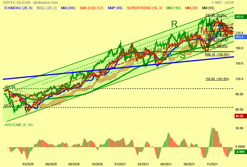
Task: Click the 30.00 oscillator axis label
Action: [x=239, y=128]
